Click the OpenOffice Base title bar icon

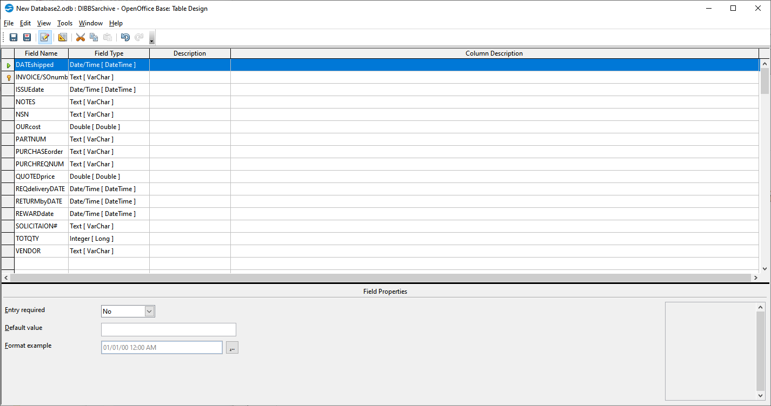click(x=9, y=8)
